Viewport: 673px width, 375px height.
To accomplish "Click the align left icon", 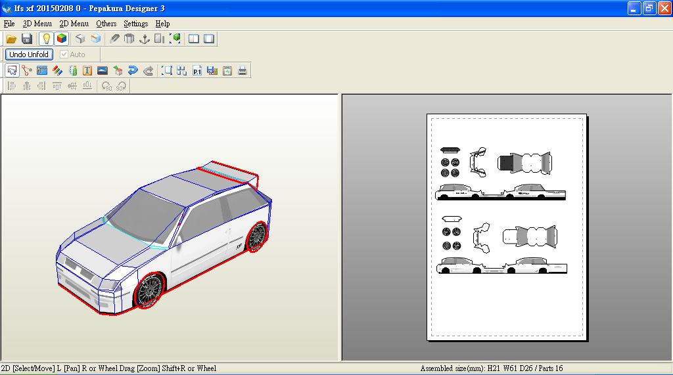I will pyautogui.click(x=12, y=86).
